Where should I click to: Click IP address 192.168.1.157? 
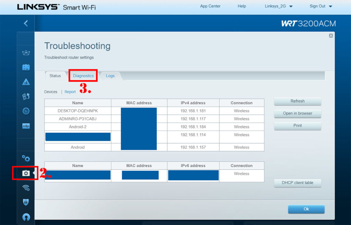coord(193,147)
